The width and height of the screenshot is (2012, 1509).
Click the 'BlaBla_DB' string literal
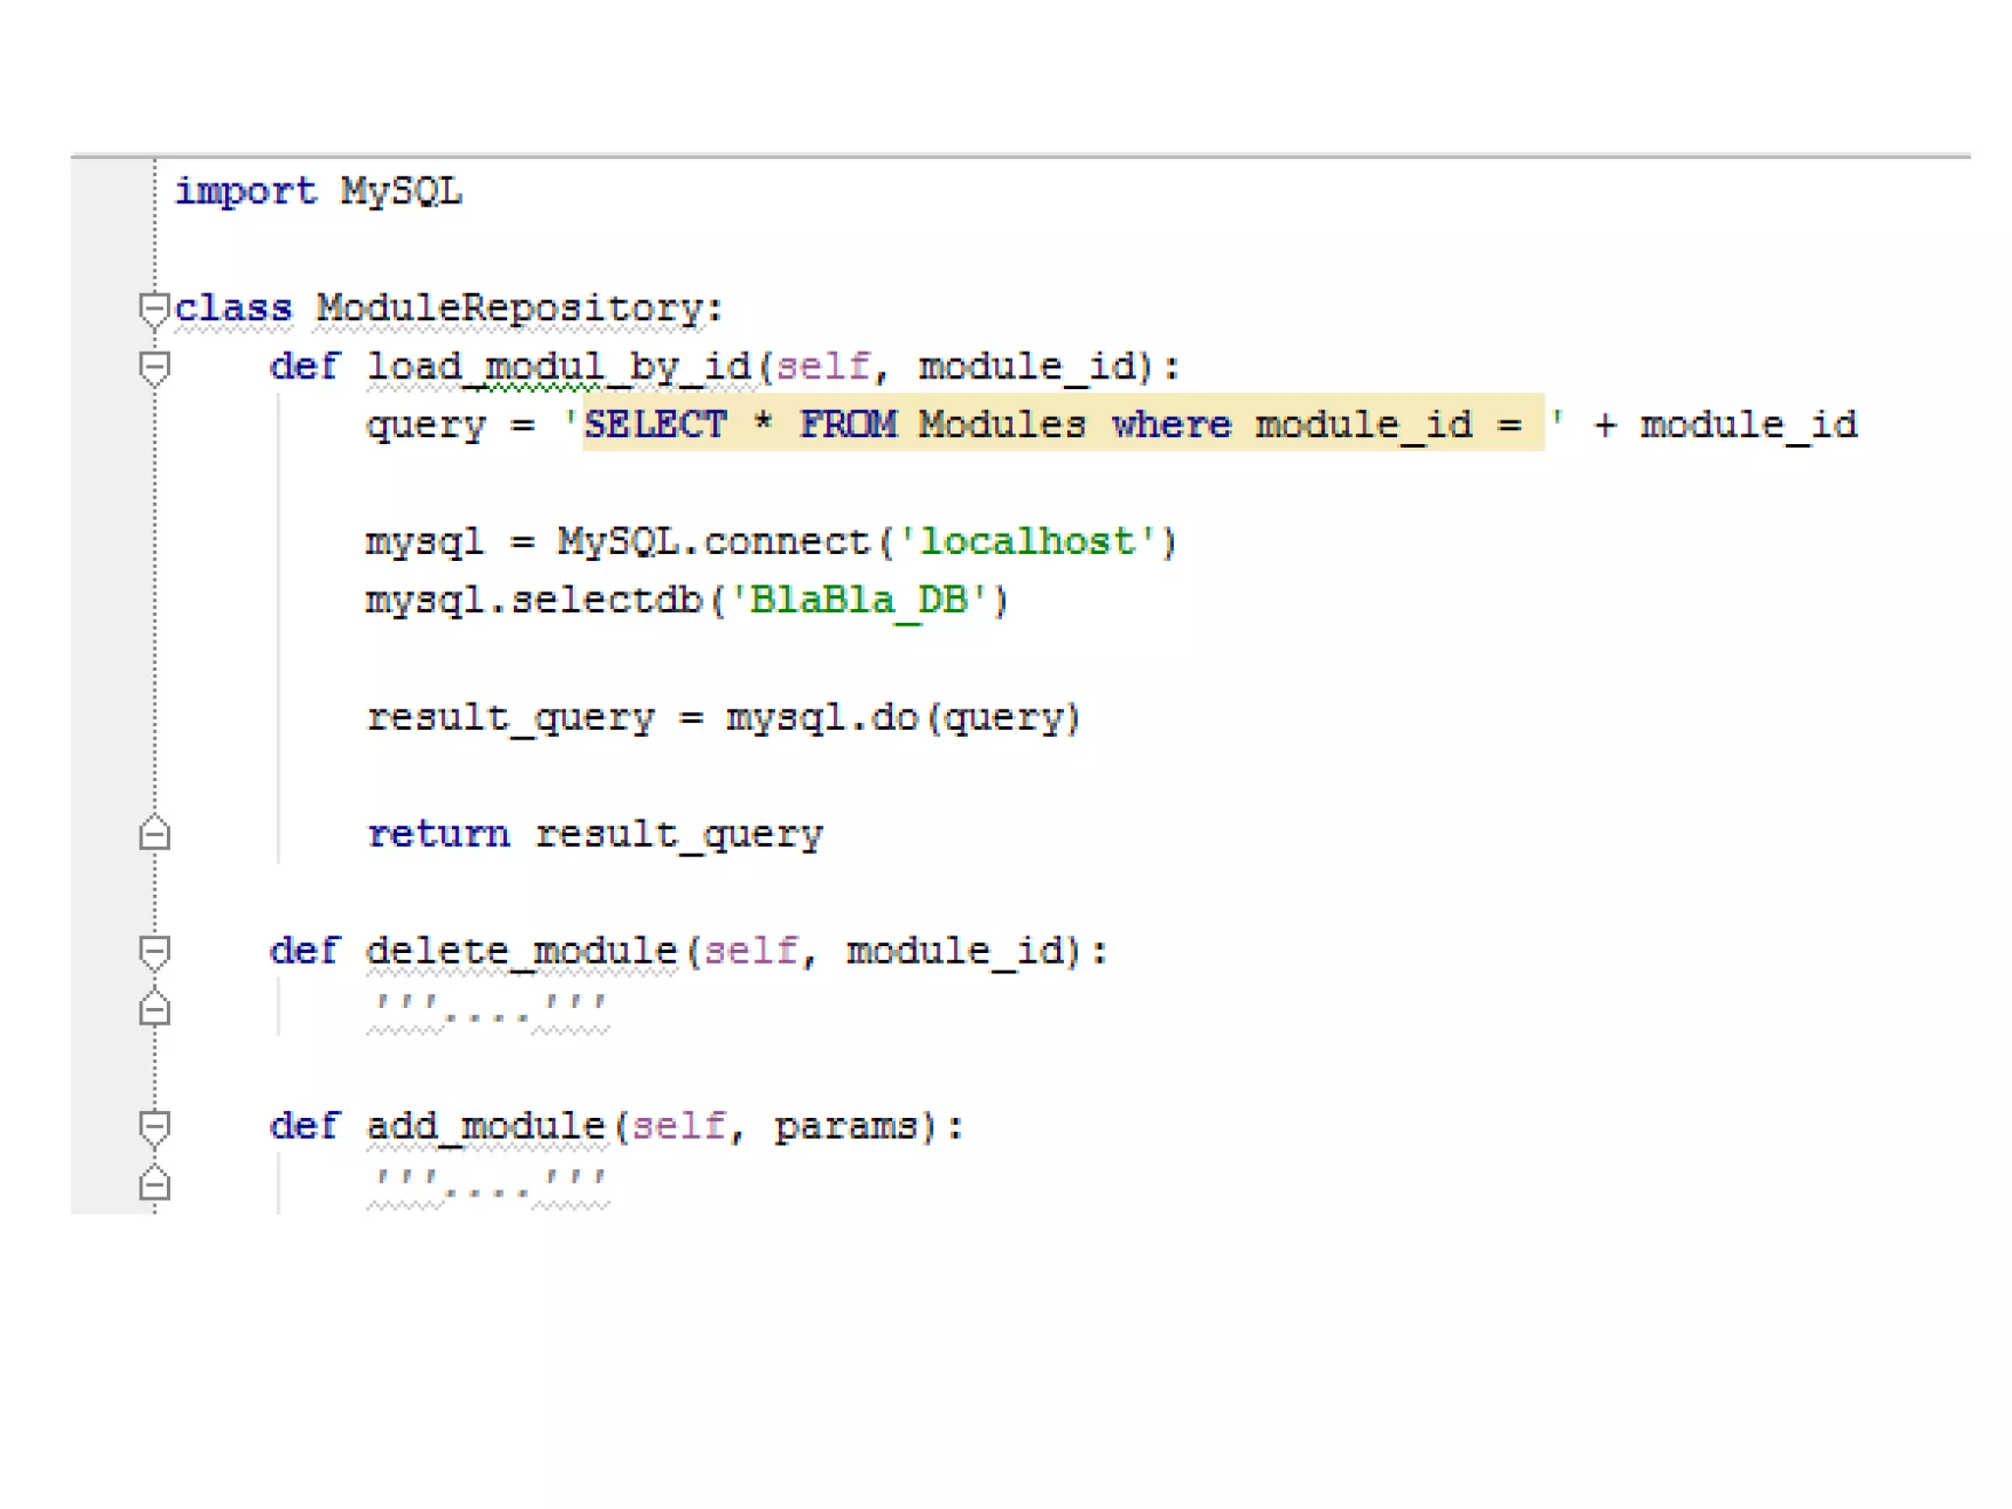(859, 600)
